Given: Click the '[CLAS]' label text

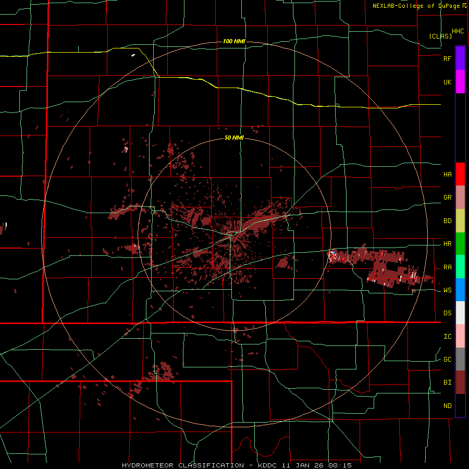Looking at the screenshot, I should [440, 36].
